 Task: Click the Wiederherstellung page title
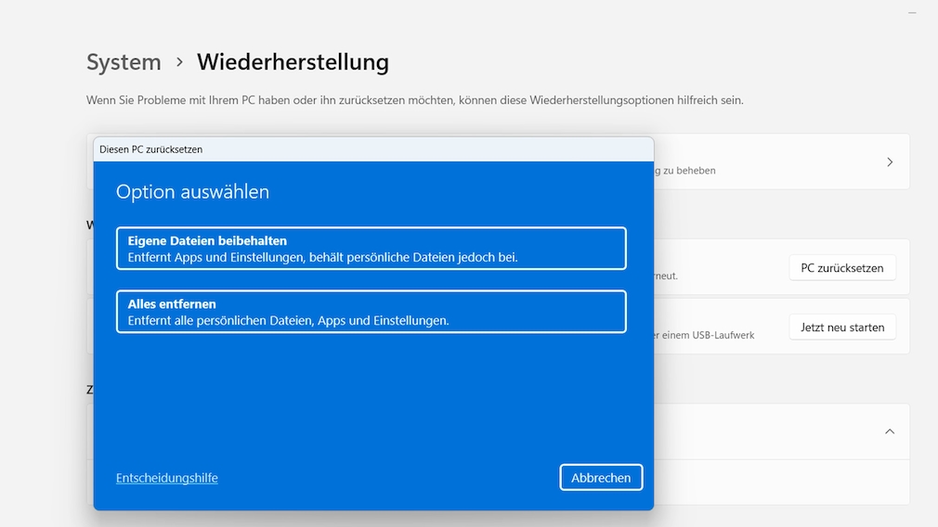[x=293, y=63]
